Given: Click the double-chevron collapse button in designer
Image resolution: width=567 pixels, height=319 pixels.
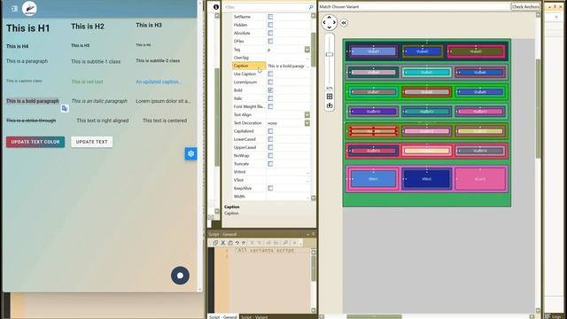Looking at the screenshot, I should coord(344,23).
